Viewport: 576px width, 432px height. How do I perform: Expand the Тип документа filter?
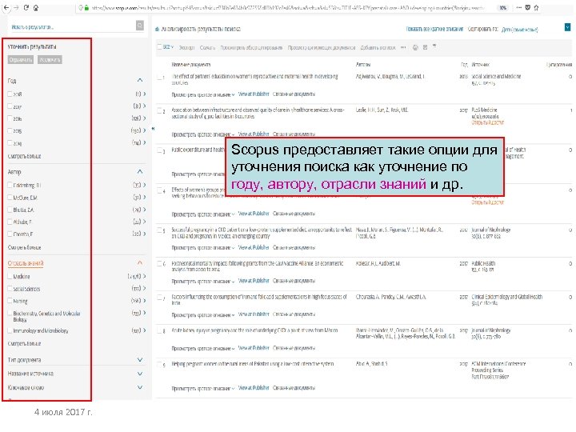point(139,360)
